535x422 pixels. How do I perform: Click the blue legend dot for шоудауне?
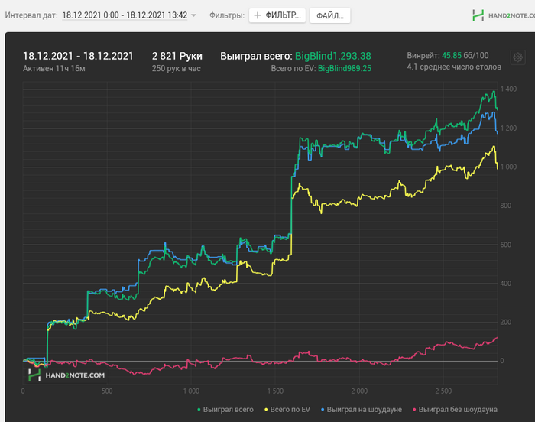point(323,409)
